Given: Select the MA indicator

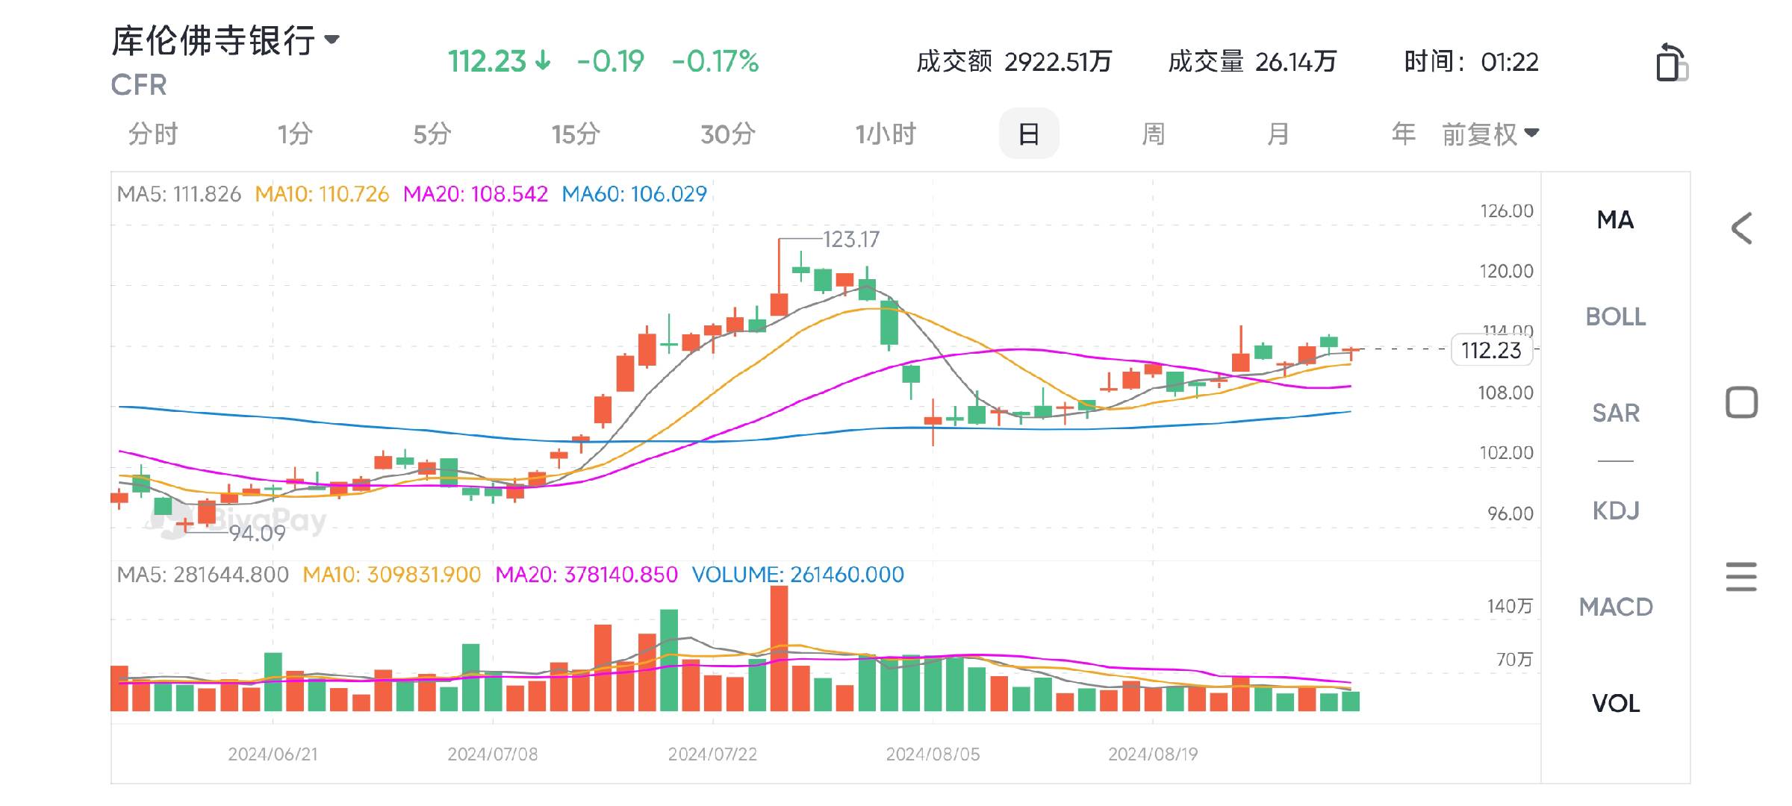Looking at the screenshot, I should coord(1615,220).
